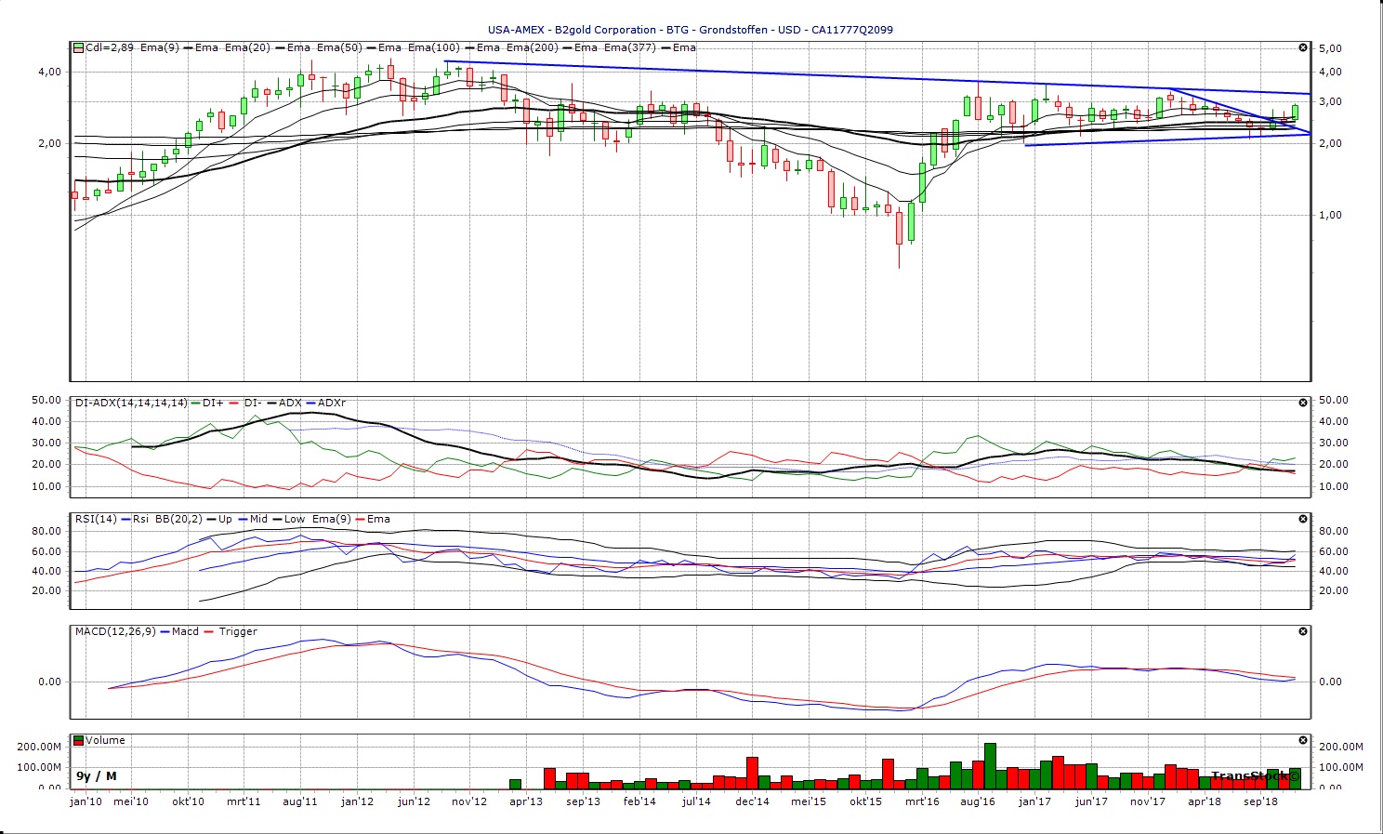Click the 5,00 price axis value
The height and width of the screenshot is (834, 1383).
(1331, 48)
